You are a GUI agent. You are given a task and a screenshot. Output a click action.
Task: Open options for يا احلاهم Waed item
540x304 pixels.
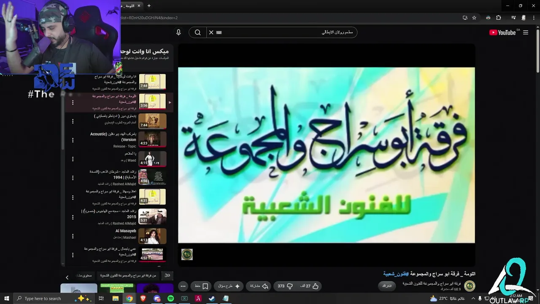click(73, 159)
